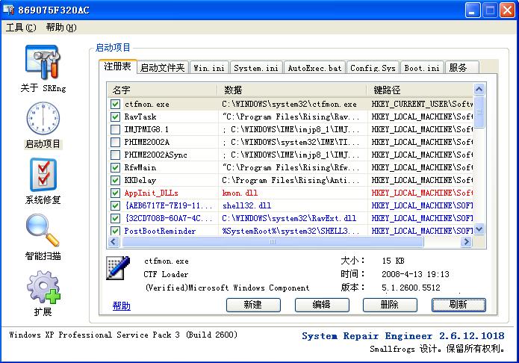Open the 工具(C) menu
Viewport: 519px width, 363px height.
click(x=21, y=28)
